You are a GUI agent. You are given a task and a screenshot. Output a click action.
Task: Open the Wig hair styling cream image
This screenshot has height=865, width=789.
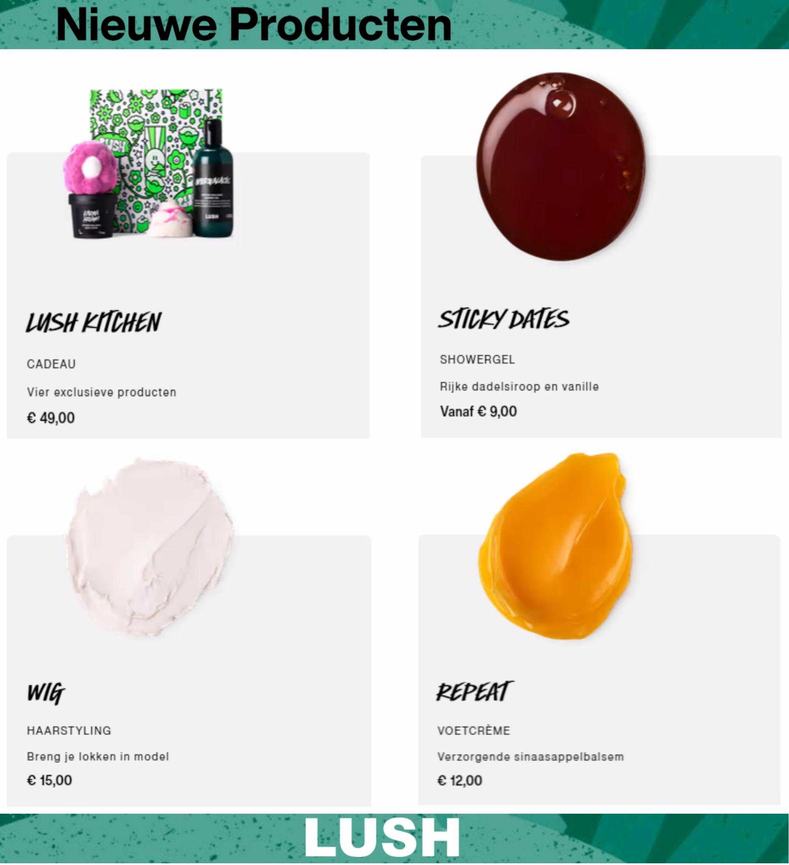150,548
